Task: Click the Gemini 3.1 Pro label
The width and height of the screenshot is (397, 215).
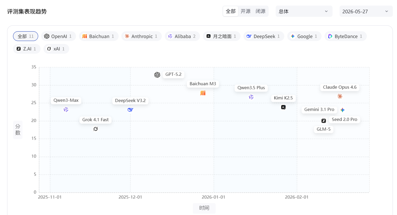Action: (x=319, y=109)
